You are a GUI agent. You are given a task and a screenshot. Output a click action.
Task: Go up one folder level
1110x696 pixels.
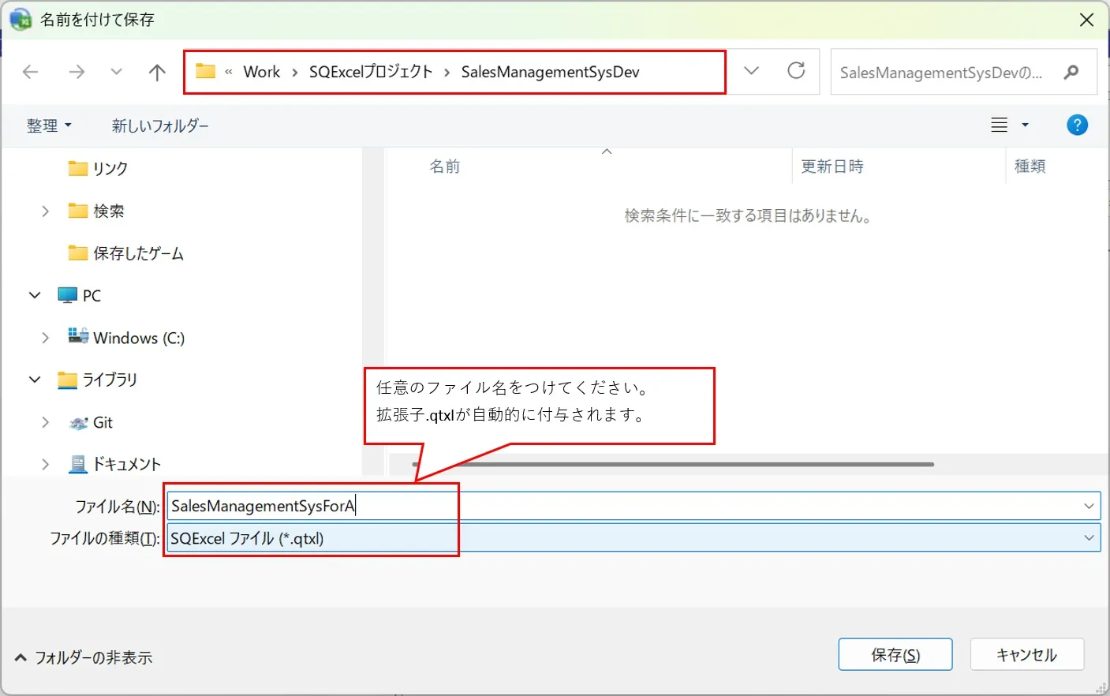tap(157, 73)
